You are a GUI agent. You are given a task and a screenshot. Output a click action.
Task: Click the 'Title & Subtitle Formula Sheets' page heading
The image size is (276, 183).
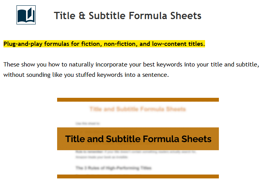pos(127,16)
